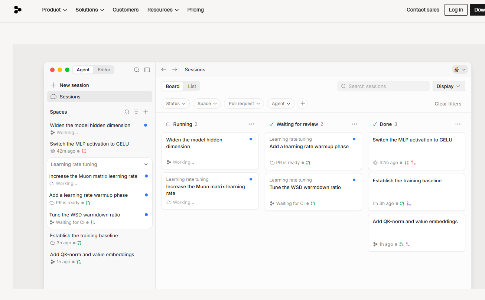Select the Board view
Image resolution: width=485 pixels, height=300 pixels.
click(x=173, y=86)
